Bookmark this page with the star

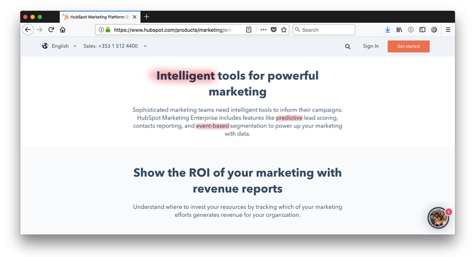point(284,30)
